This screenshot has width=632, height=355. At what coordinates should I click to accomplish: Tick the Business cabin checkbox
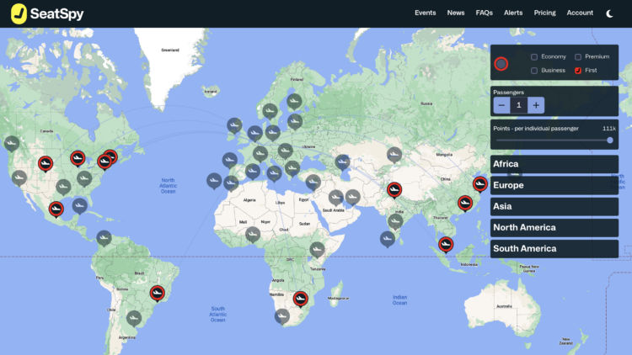534,71
